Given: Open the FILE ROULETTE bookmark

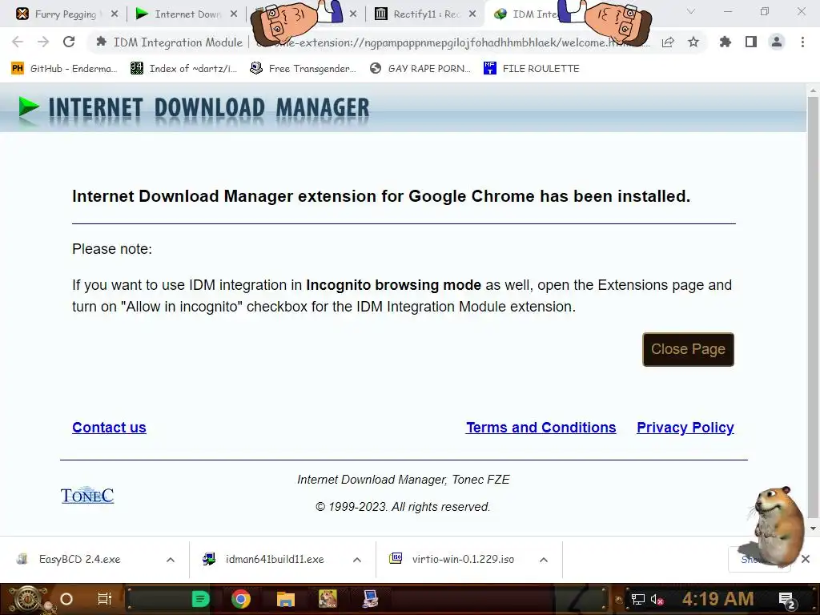Looking at the screenshot, I should (532, 69).
